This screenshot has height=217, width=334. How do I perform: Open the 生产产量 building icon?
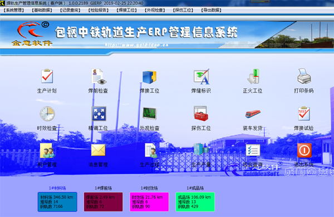(x=202, y=149)
